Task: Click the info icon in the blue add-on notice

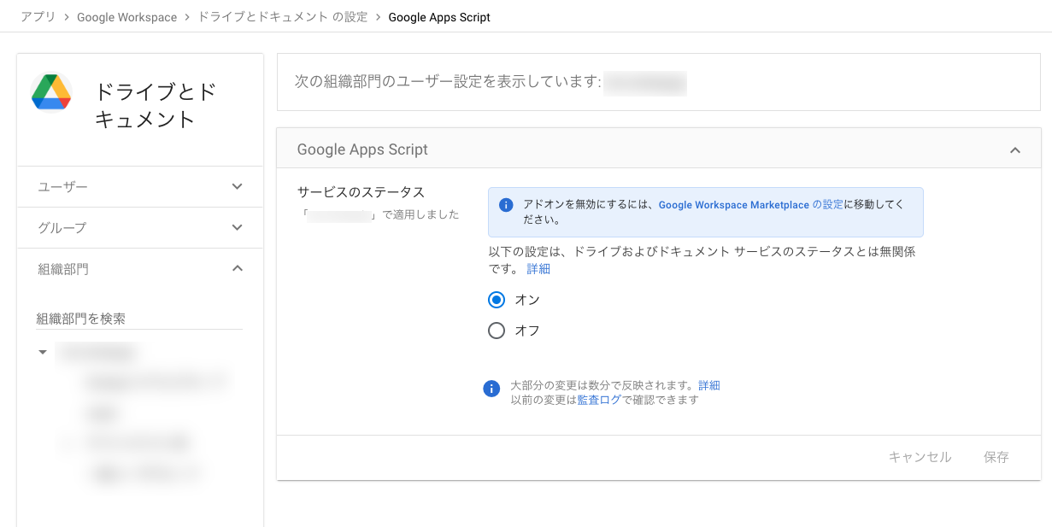Action: tap(506, 205)
